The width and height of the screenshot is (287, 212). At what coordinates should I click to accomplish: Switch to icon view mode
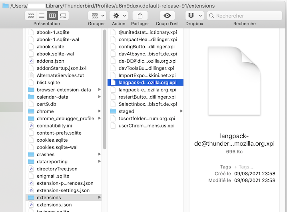(x=30, y=16)
